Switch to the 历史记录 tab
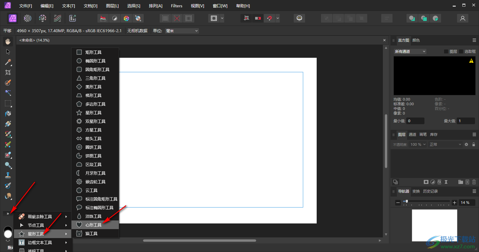This screenshot has height=252, width=479. click(x=430, y=192)
